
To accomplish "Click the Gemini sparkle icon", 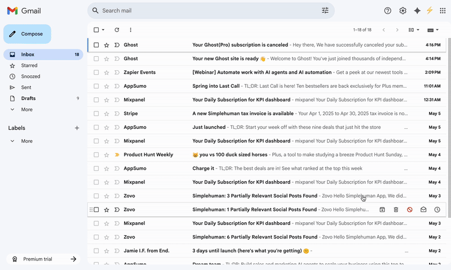I will [417, 11].
